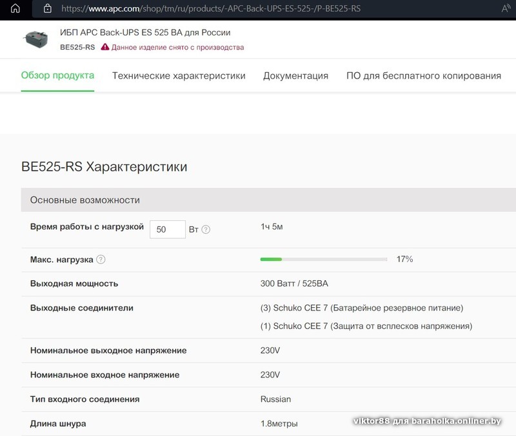516x436 pixels.
Task: Click the Длина шнура label
Action: coord(58,424)
